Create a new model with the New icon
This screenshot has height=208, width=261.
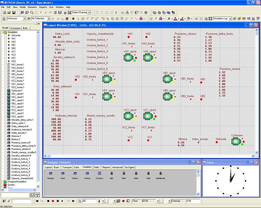point(5,12)
